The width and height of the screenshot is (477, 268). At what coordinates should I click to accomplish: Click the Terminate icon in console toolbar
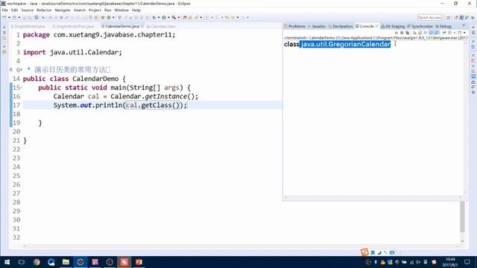pyautogui.click(x=397, y=33)
